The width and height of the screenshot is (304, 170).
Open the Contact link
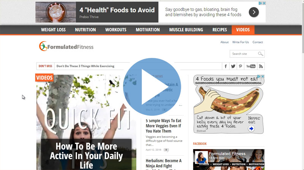(258, 42)
